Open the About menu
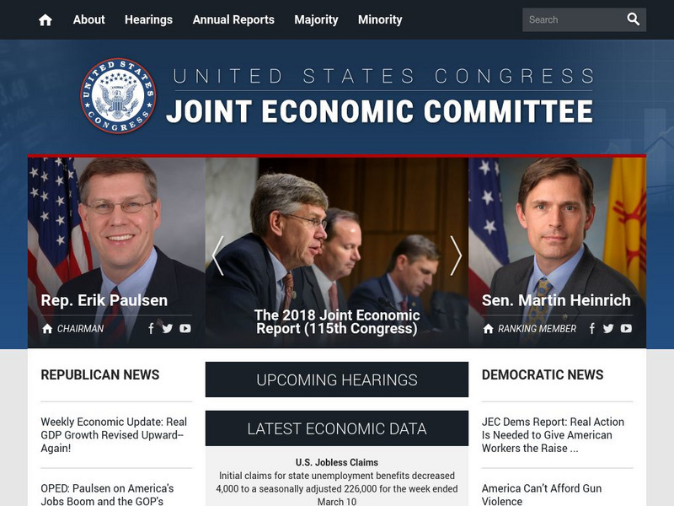 click(x=89, y=19)
